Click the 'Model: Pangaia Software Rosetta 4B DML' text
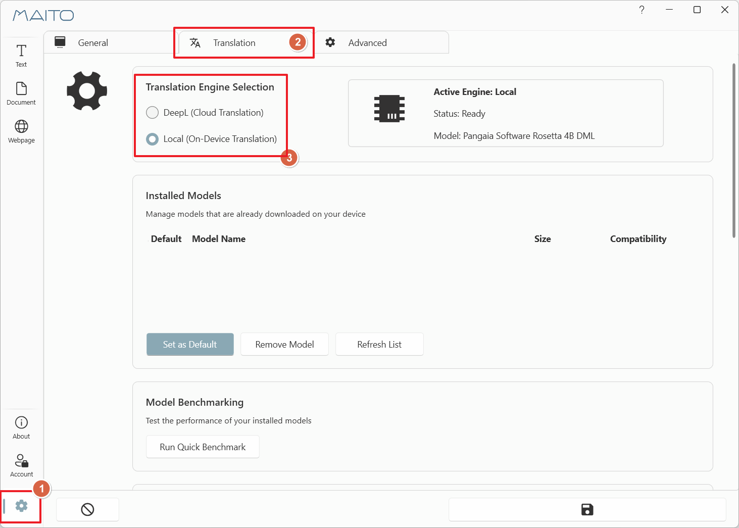Image resolution: width=739 pixels, height=528 pixels. (514, 136)
